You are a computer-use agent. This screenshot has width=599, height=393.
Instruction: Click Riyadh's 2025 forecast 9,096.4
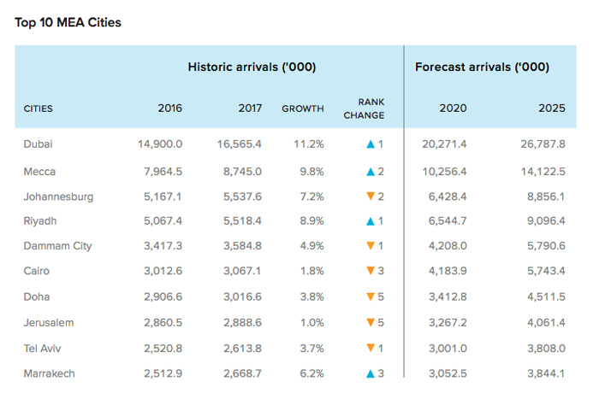pyautogui.click(x=546, y=221)
